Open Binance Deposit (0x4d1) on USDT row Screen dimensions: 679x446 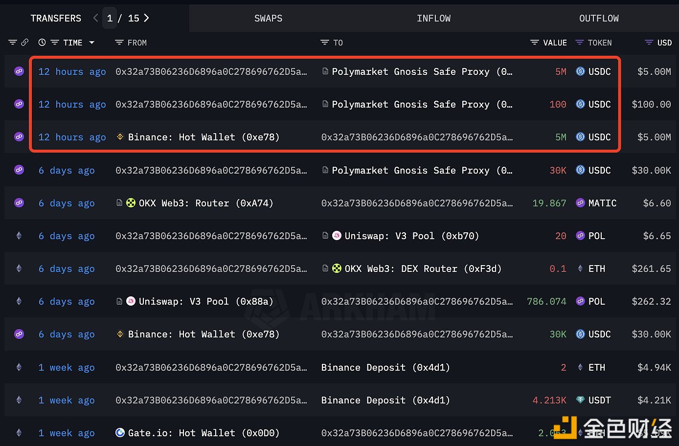[385, 400]
